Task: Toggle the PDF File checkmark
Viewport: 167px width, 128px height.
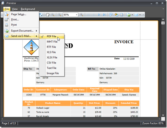Action: pos(42,36)
